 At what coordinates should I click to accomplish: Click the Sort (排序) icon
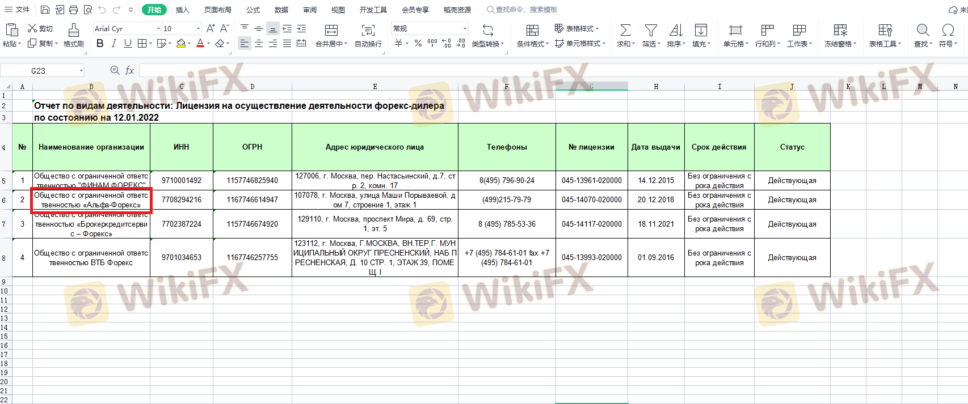[676, 30]
